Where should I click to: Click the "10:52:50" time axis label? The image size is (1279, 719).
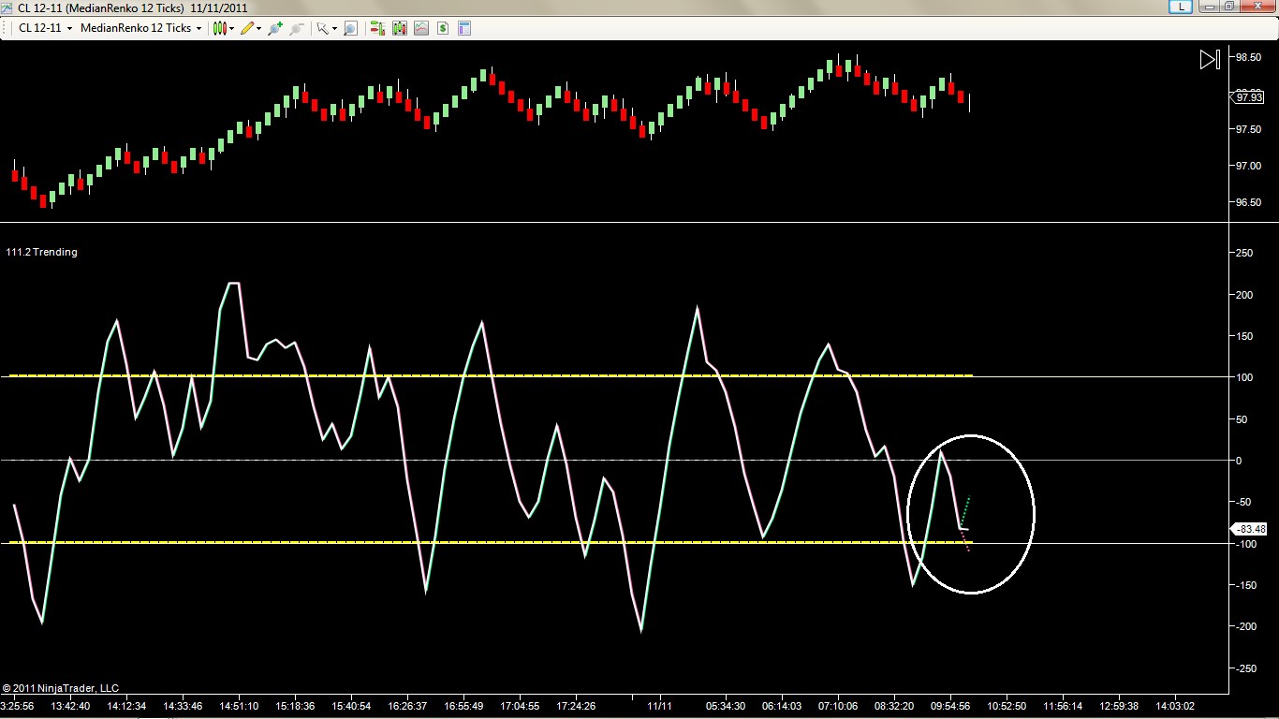(x=1007, y=706)
